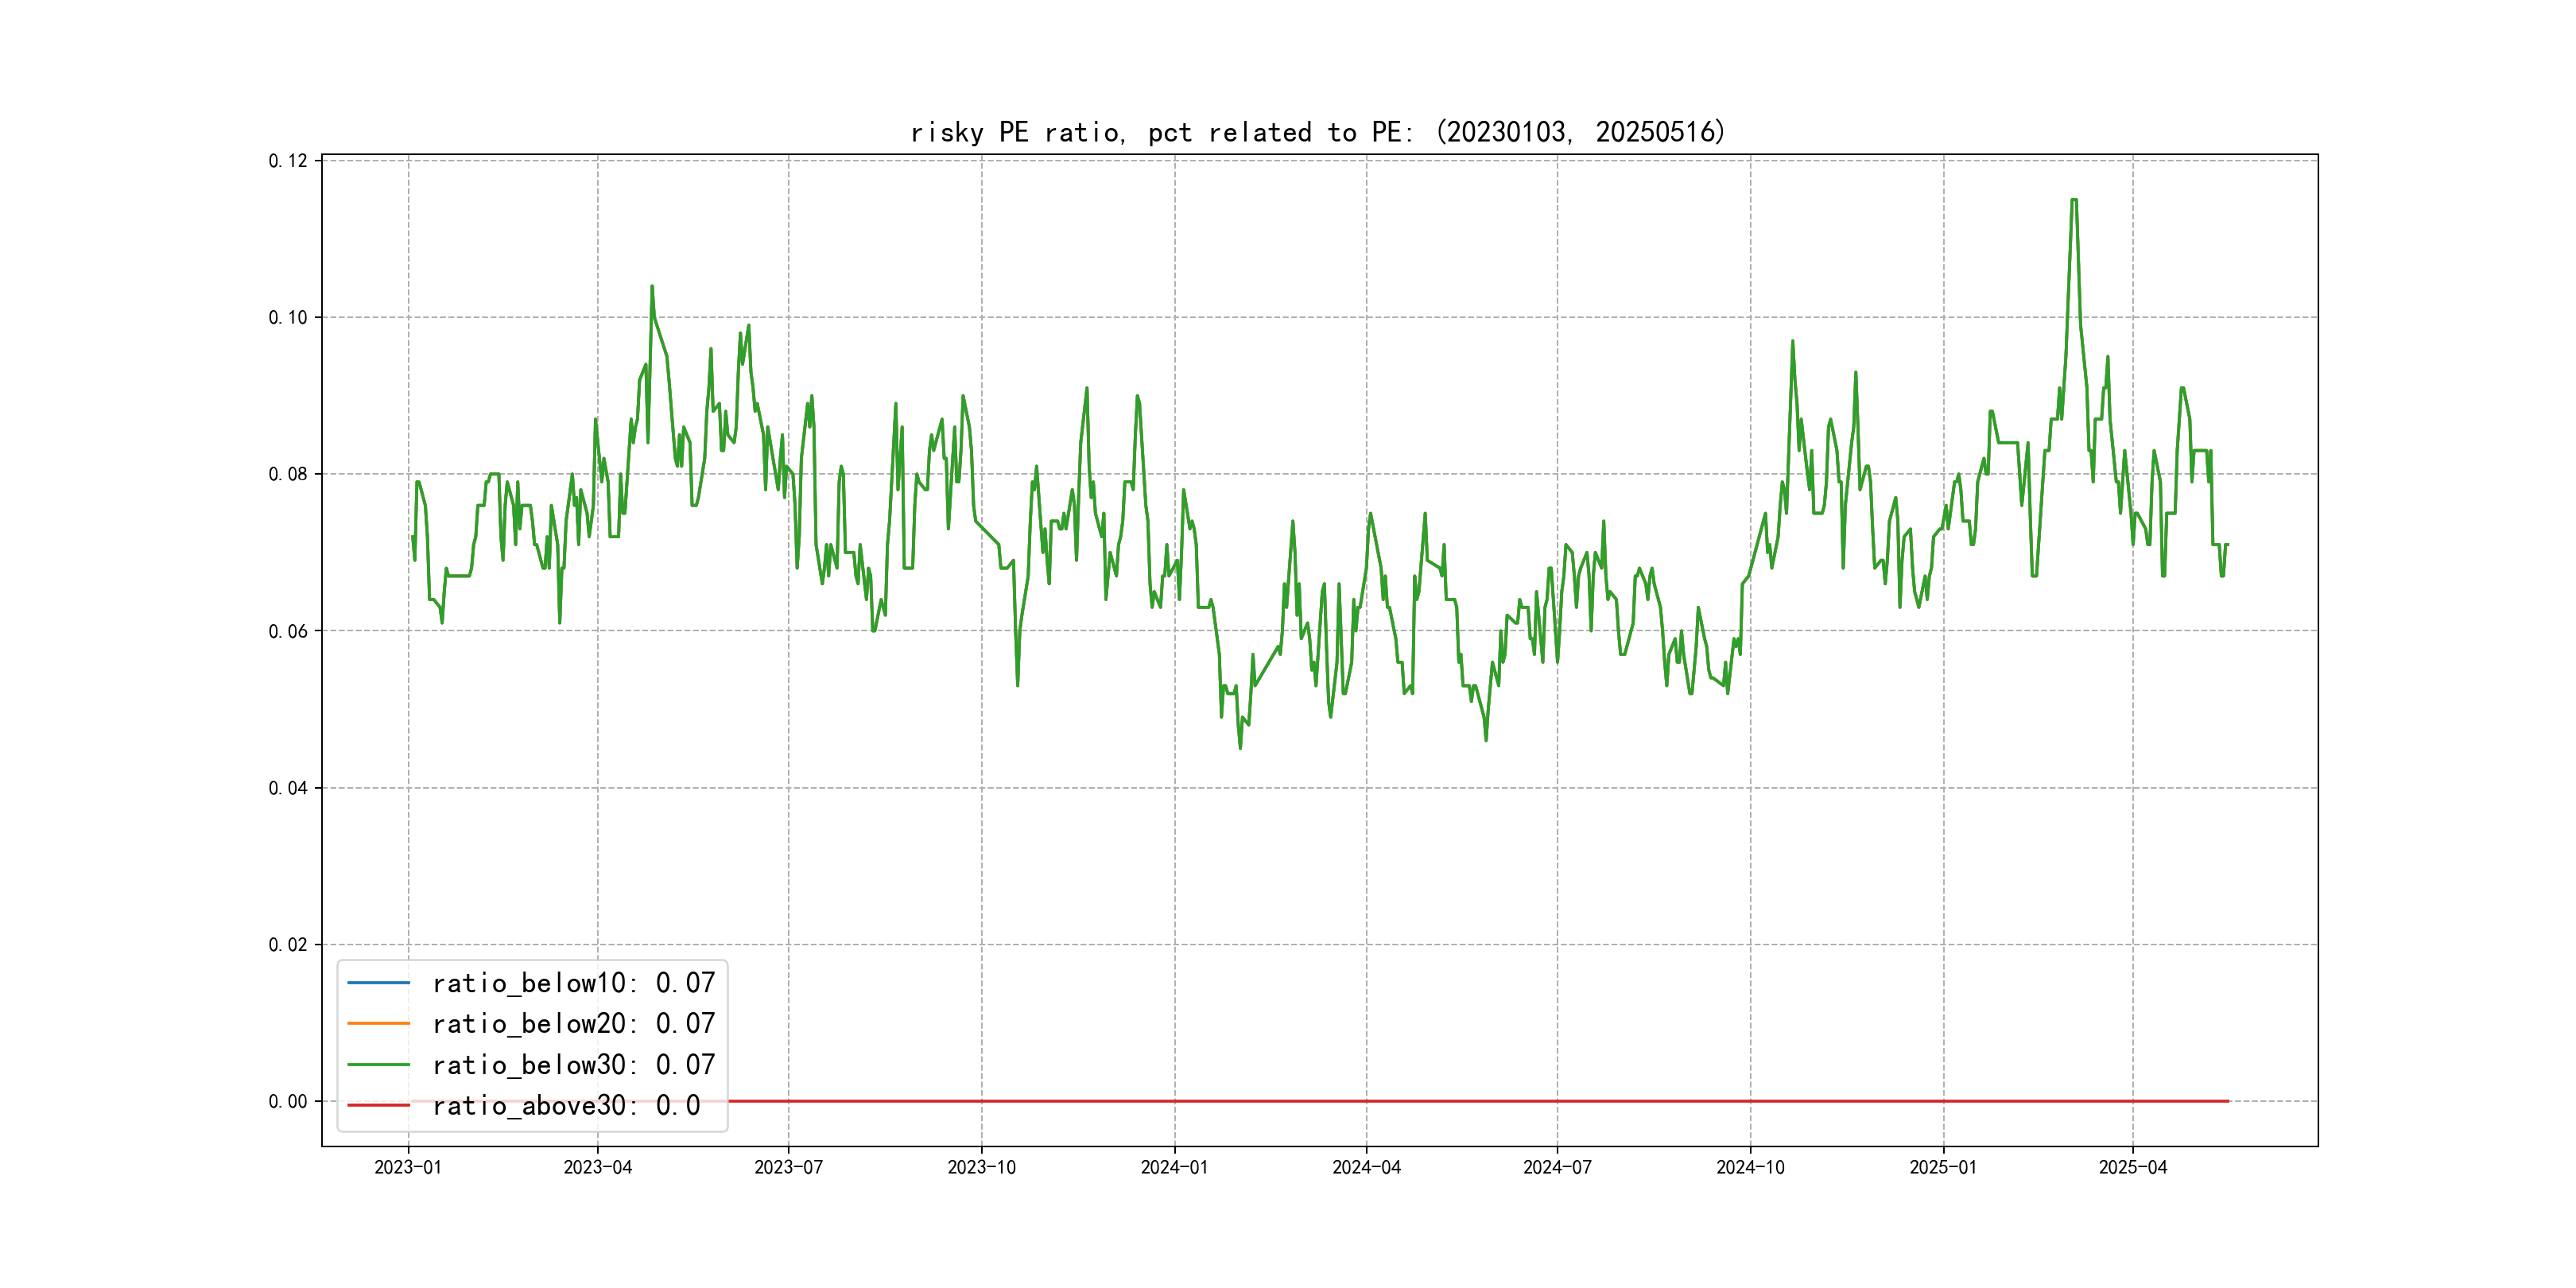
Task: Click the 2025-04 x-axis tick label
Action: [x=2132, y=1168]
